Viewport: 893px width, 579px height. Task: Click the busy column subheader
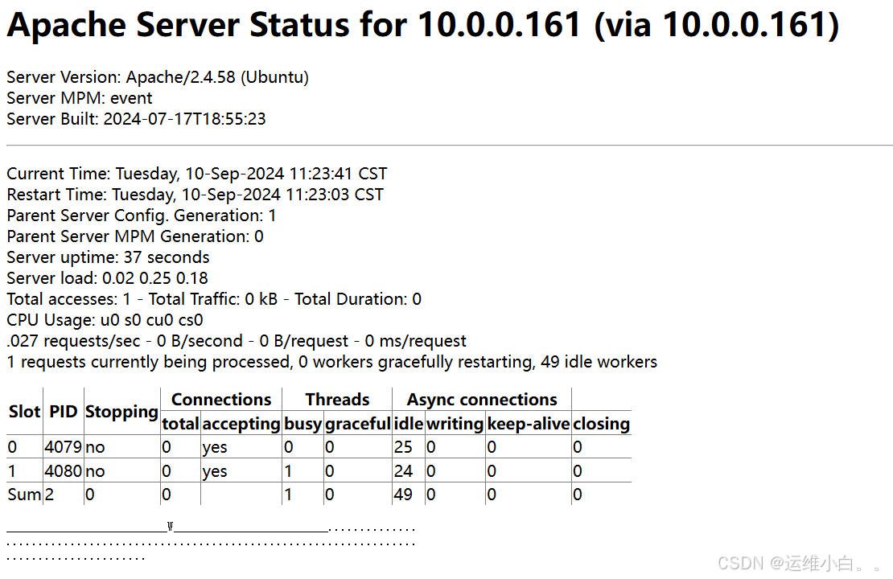click(x=303, y=424)
